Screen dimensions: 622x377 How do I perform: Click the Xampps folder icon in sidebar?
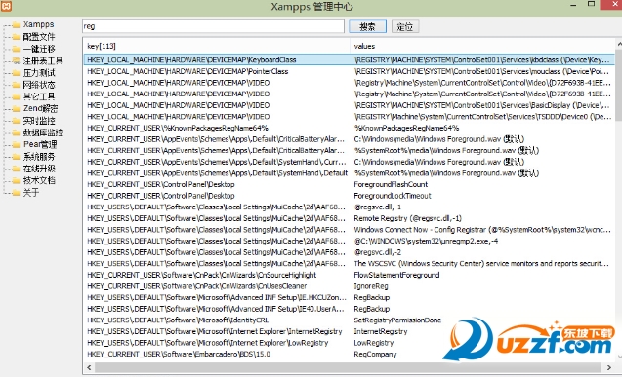[x=16, y=25]
